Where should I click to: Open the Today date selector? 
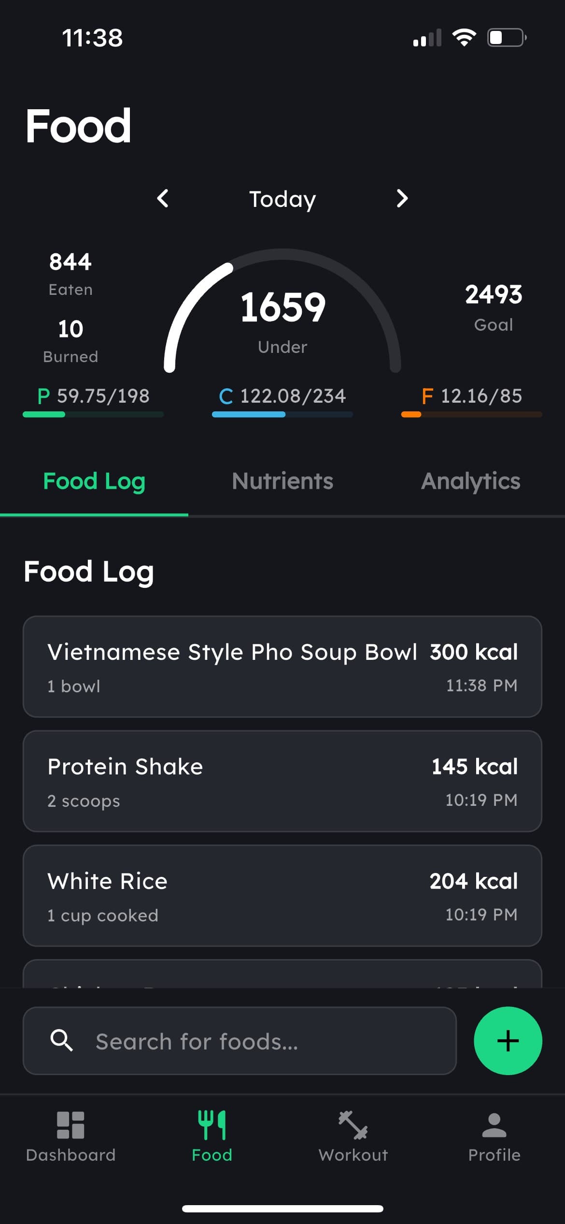282,199
